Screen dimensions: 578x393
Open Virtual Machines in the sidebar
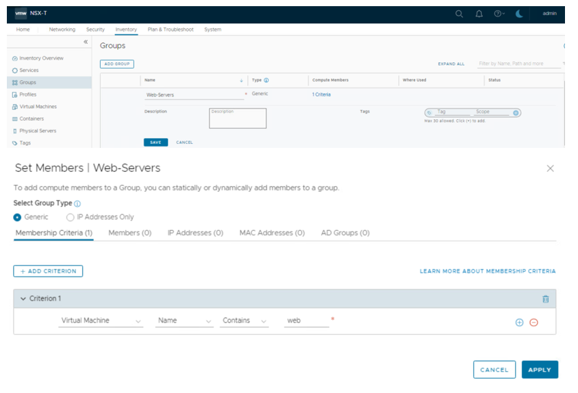(x=38, y=107)
